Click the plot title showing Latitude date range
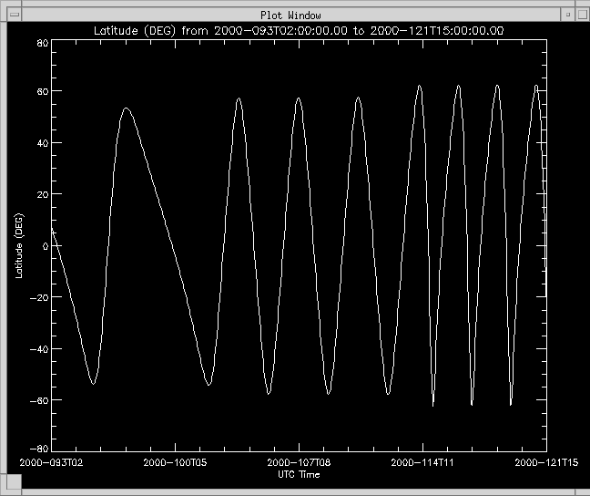 tap(300, 31)
